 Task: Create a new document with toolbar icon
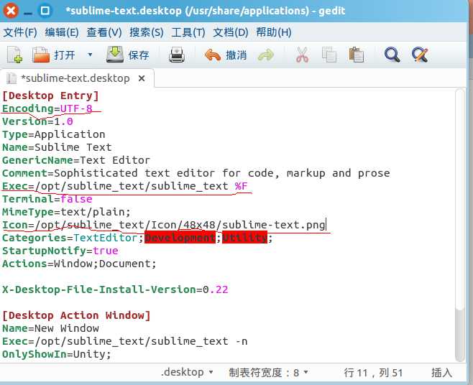pyautogui.click(x=15, y=55)
